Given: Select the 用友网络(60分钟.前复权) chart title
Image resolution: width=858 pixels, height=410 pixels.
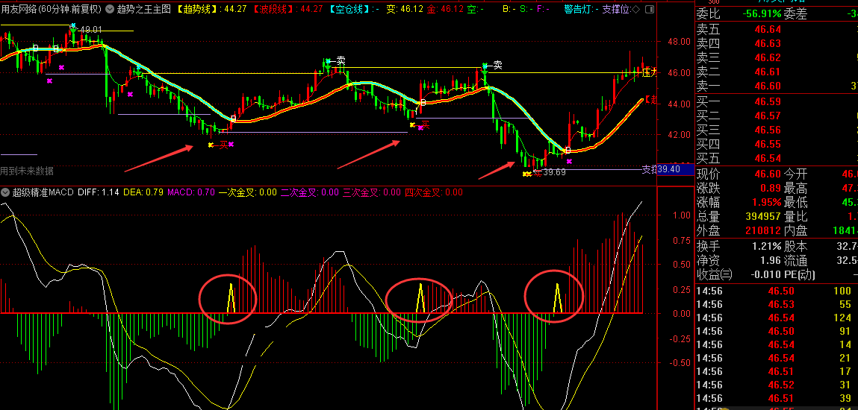Looking at the screenshot, I should pos(51,9).
